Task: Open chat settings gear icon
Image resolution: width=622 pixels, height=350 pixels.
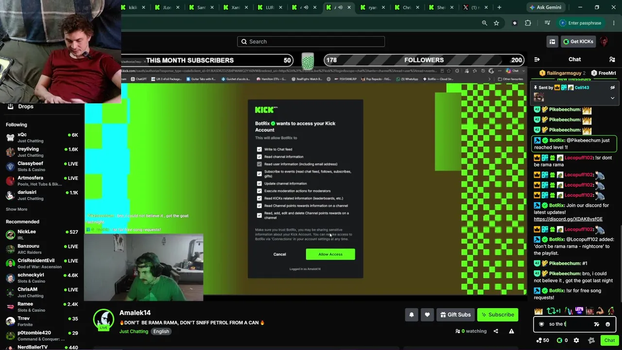Action: click(576, 340)
